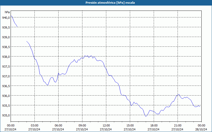The image size is (212, 132).
Task: Click the pressure minimum point near 17:00
Action: point(146,116)
